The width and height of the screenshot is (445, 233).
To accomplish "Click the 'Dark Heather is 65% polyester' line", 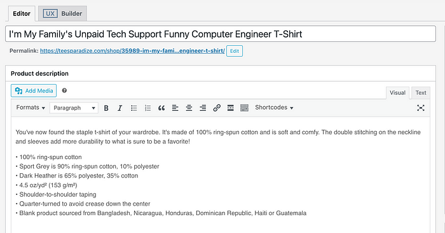I will [77, 176].
